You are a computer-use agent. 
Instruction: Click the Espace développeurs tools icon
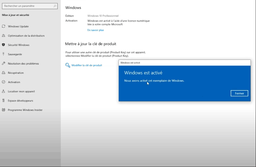(x=3, y=101)
